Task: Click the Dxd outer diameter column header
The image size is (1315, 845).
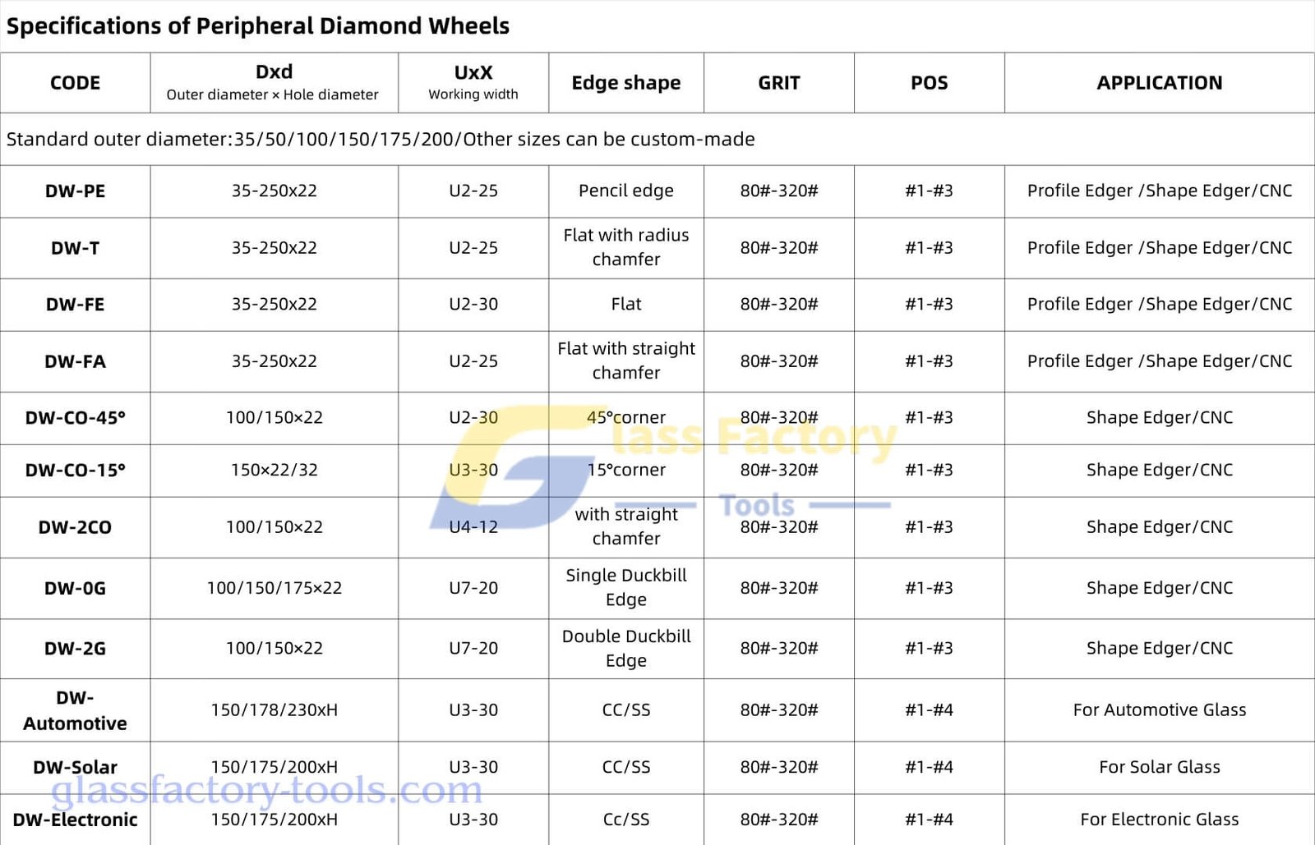Action: [x=274, y=82]
